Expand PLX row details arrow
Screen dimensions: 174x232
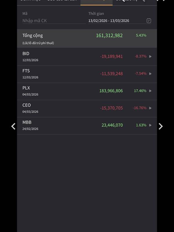150,91
